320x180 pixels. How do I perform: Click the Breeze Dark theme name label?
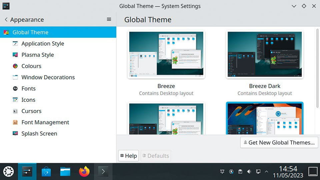[265, 86]
